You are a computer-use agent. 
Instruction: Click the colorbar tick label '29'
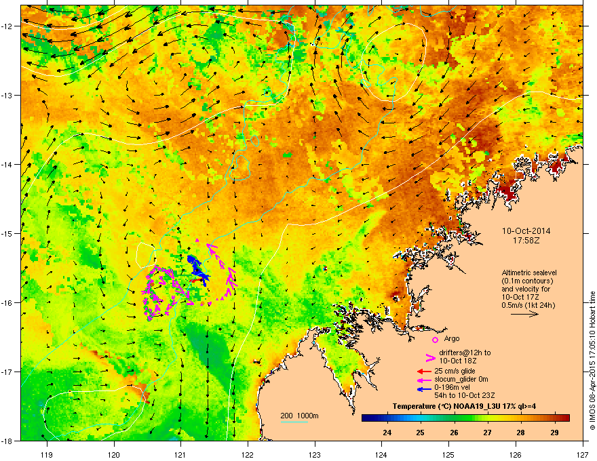[554, 433]
